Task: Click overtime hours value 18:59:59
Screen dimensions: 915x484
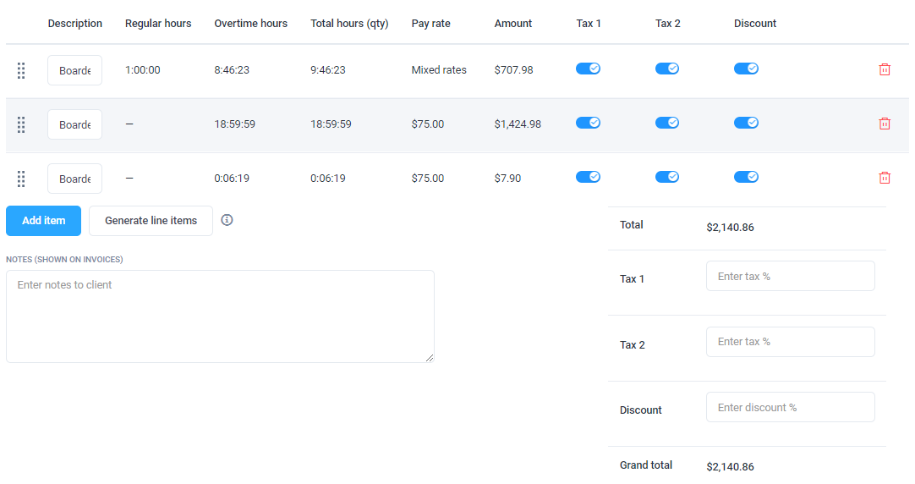Action: click(234, 124)
